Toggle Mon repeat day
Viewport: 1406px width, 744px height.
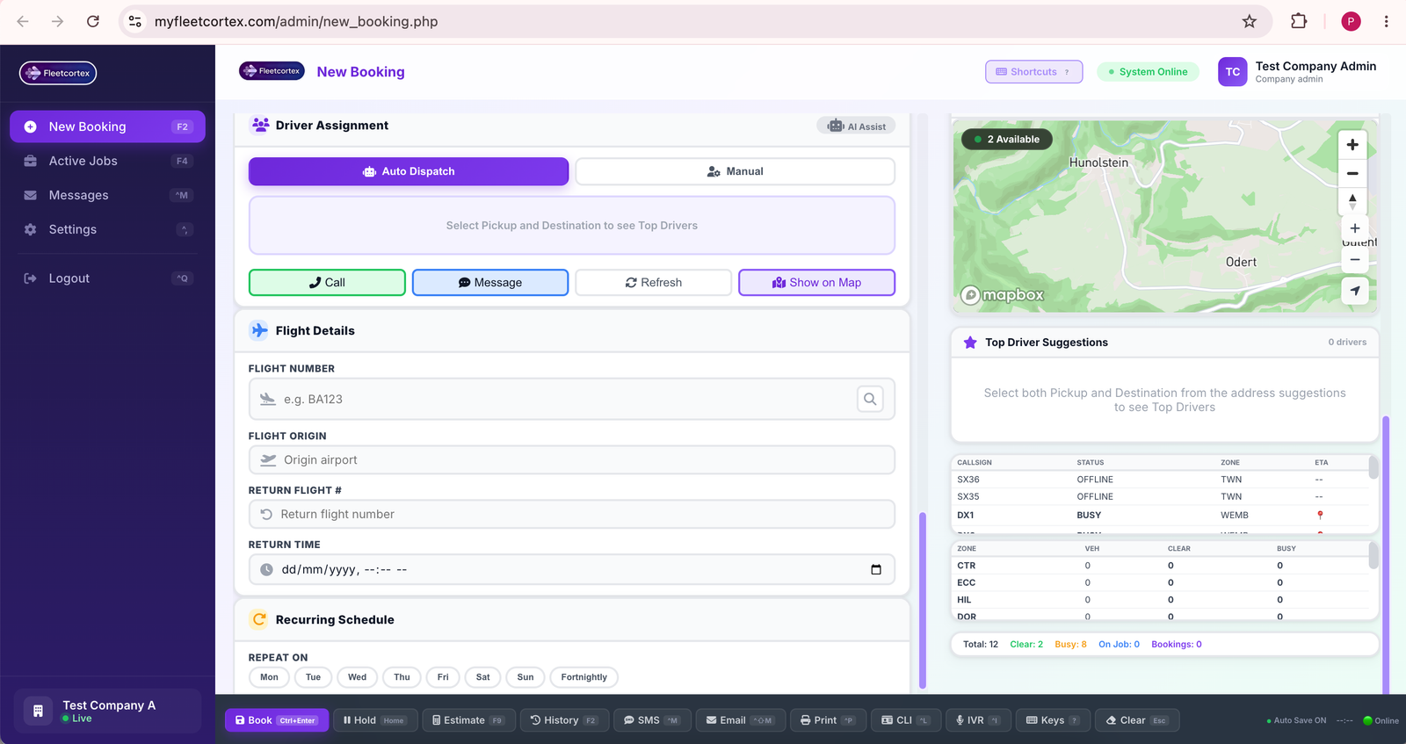point(269,677)
